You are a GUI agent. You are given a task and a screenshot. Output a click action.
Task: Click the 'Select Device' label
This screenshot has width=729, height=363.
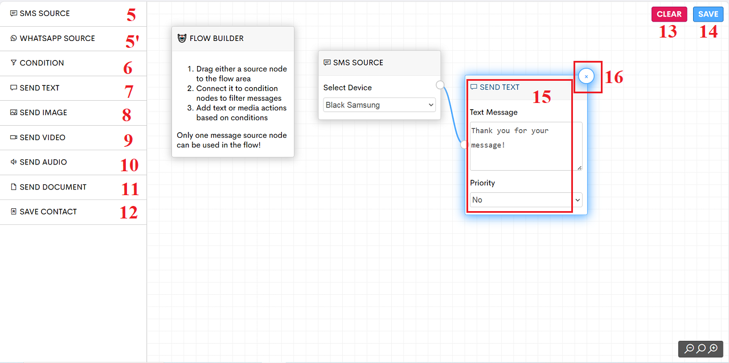[x=347, y=88]
